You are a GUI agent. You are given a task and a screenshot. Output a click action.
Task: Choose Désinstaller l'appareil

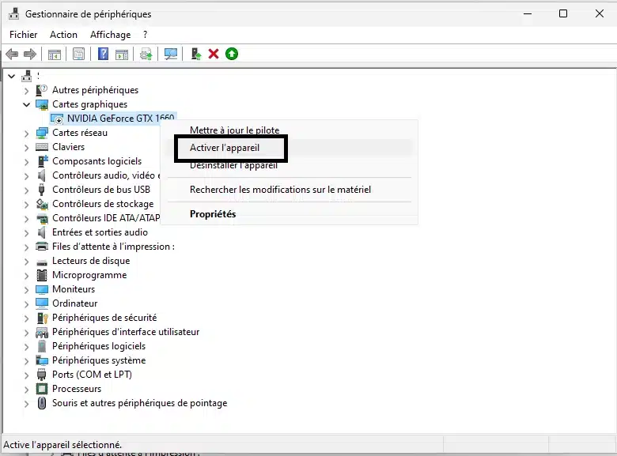click(233, 165)
